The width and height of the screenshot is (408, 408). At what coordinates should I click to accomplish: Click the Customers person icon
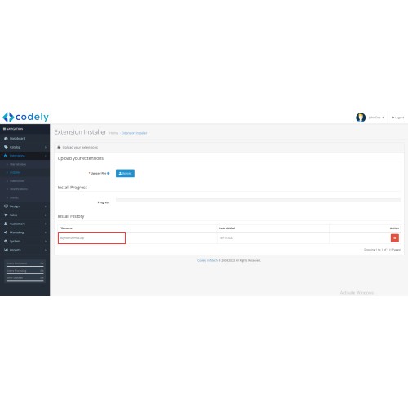6,224
